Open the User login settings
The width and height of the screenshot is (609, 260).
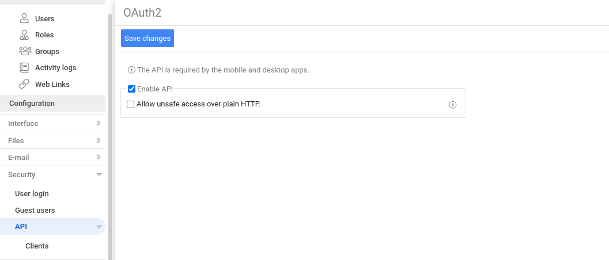tap(32, 194)
